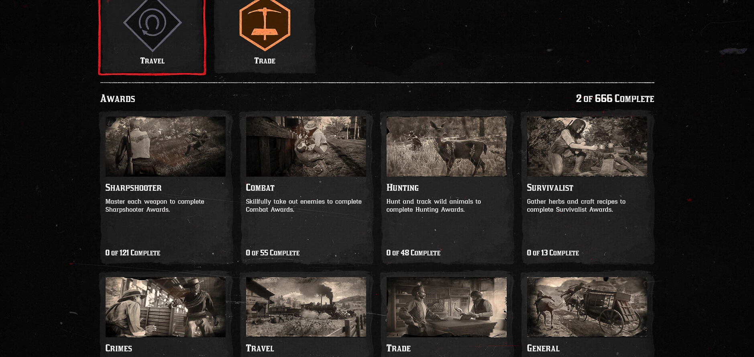This screenshot has height=357, width=754.
Task: Click the Hunting card title
Action: [x=402, y=188]
